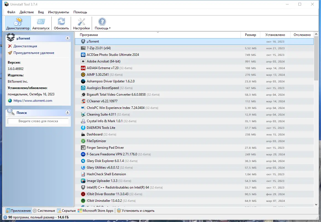Click the Dashboard program icon
Screen dimensions: 321x222
83,134
